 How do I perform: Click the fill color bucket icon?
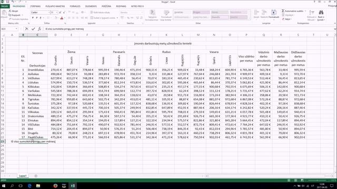click(x=56, y=18)
